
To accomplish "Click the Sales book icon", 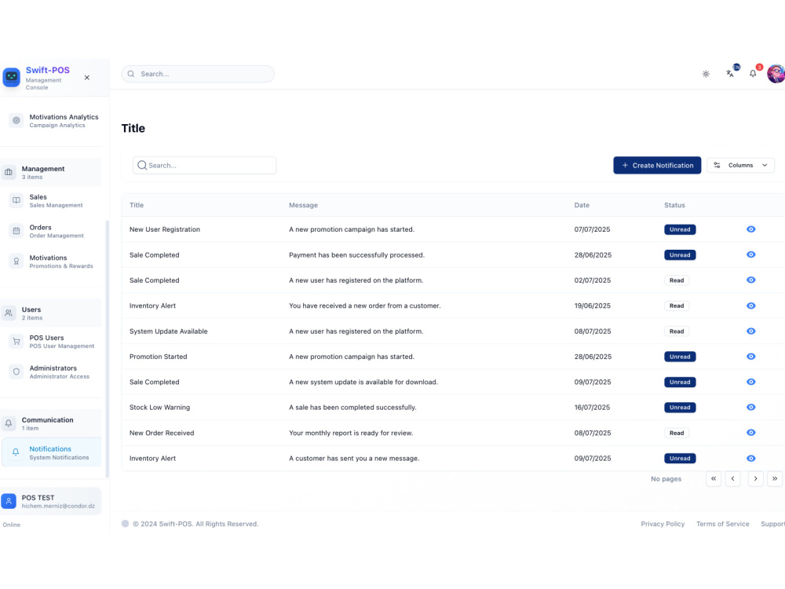I will [x=16, y=200].
